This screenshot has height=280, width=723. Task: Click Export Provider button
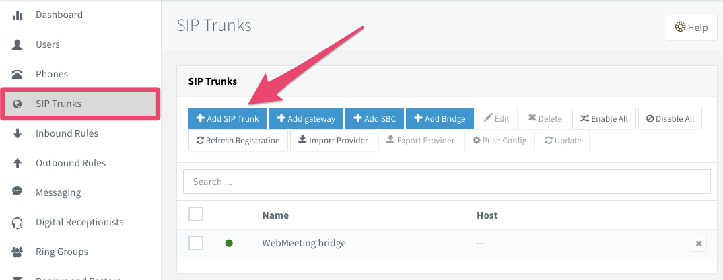420,140
